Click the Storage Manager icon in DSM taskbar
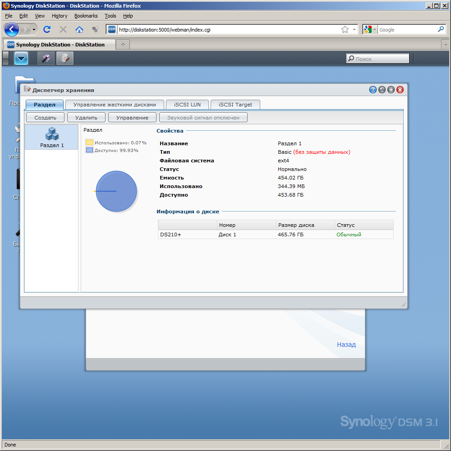This screenshot has height=451, width=451. pyautogui.click(x=64, y=58)
